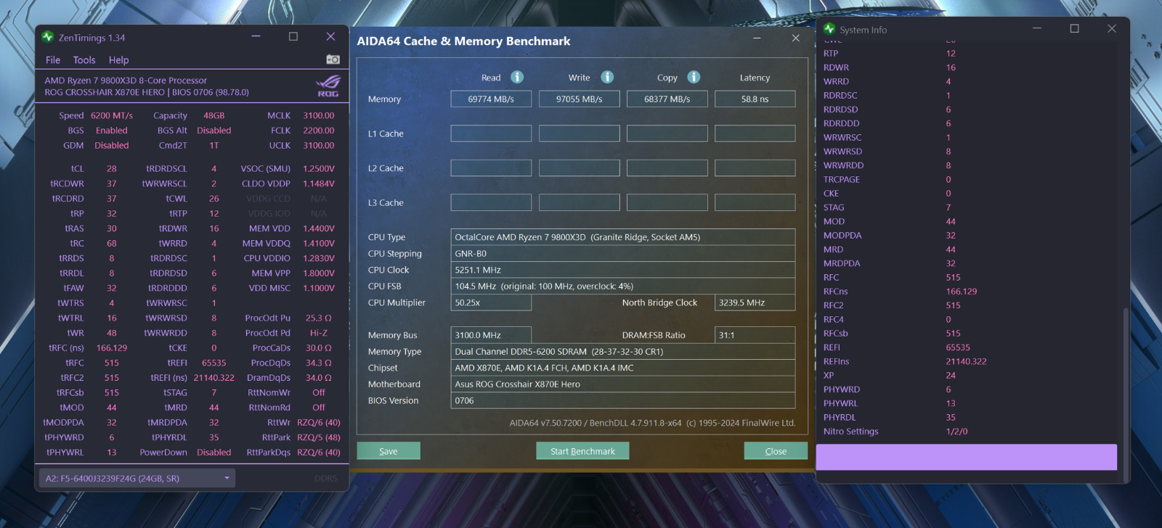Viewport: 1162px width, 528px height.
Task: Click the VSOC (SMU) value 1.2500V
Action: pos(319,168)
